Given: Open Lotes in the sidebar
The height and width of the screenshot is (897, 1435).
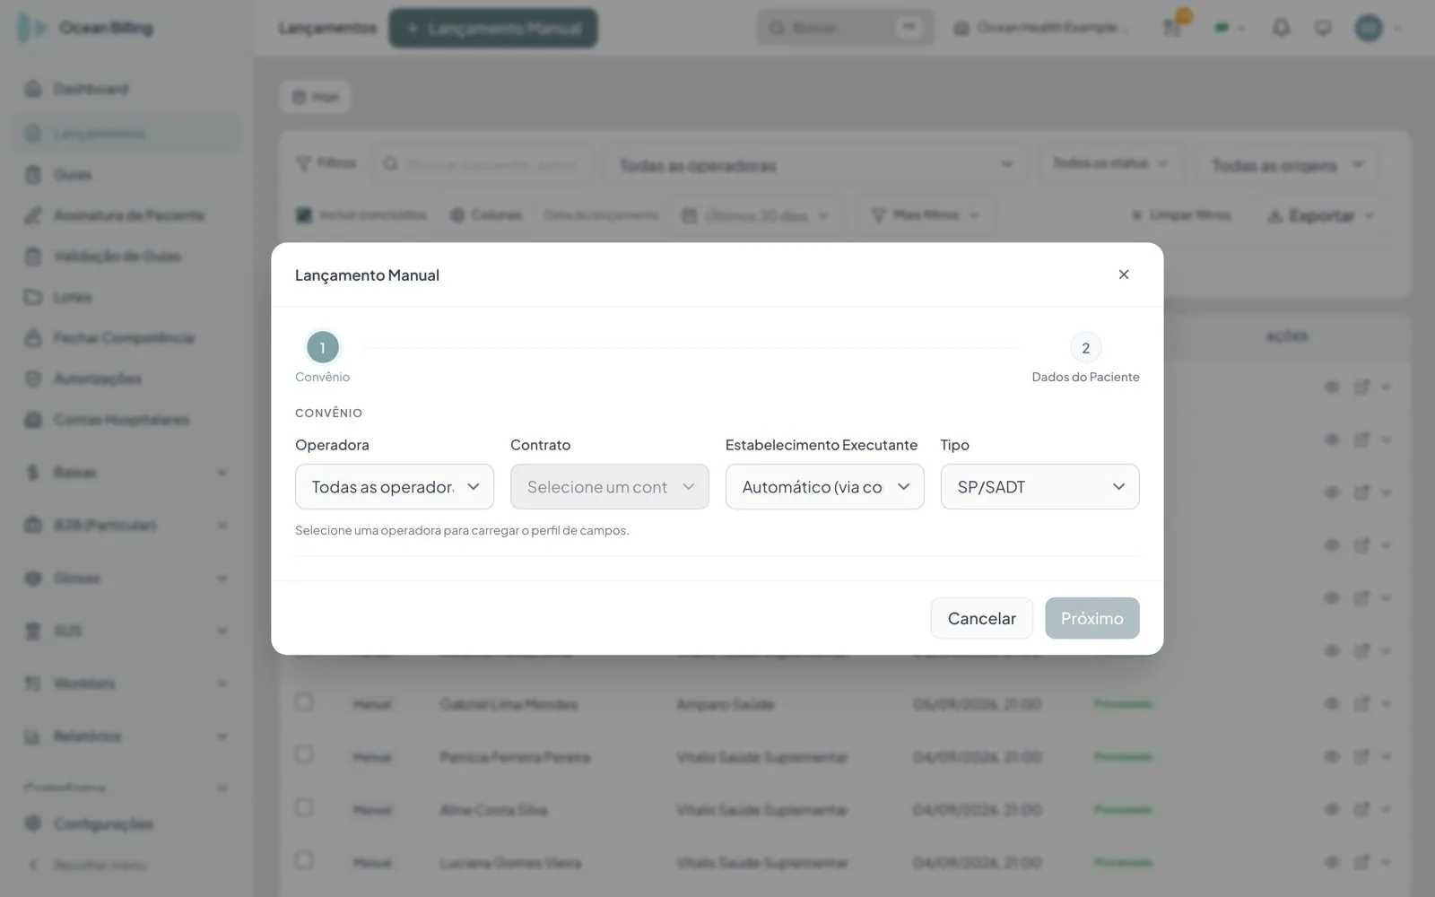Looking at the screenshot, I should click(x=126, y=297).
